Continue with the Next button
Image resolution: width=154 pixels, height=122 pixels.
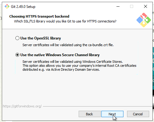click(x=112, y=114)
